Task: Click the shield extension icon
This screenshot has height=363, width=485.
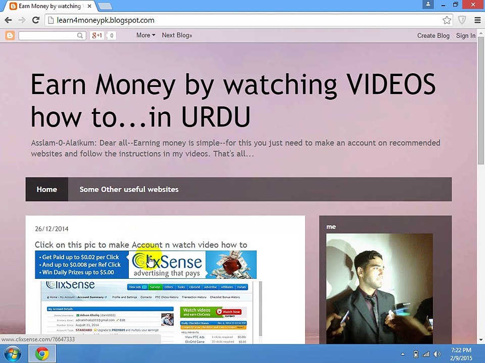Action: point(462,20)
